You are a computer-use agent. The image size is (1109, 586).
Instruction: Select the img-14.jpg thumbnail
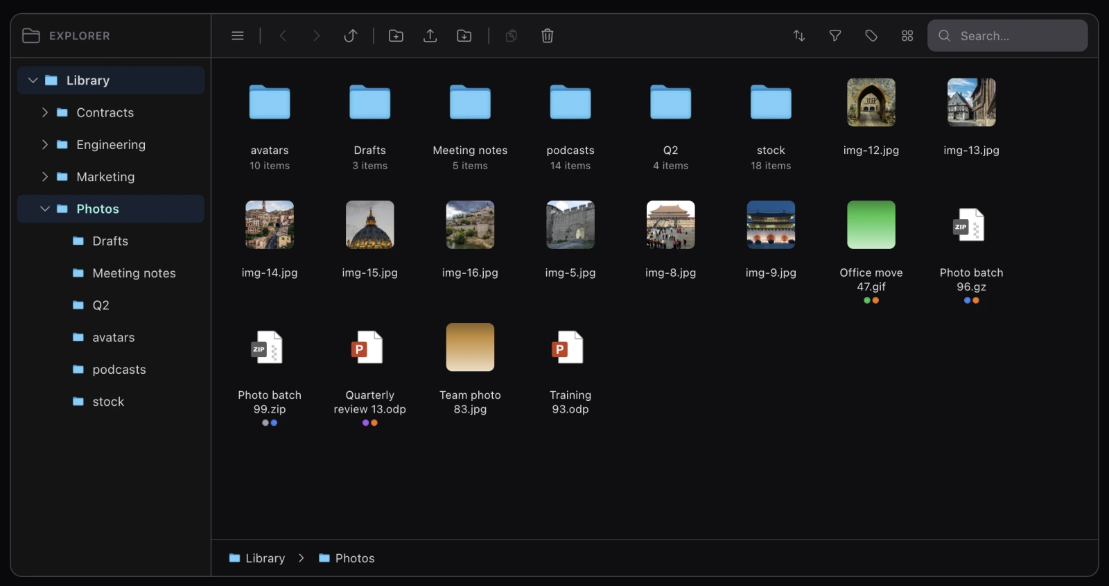point(270,225)
